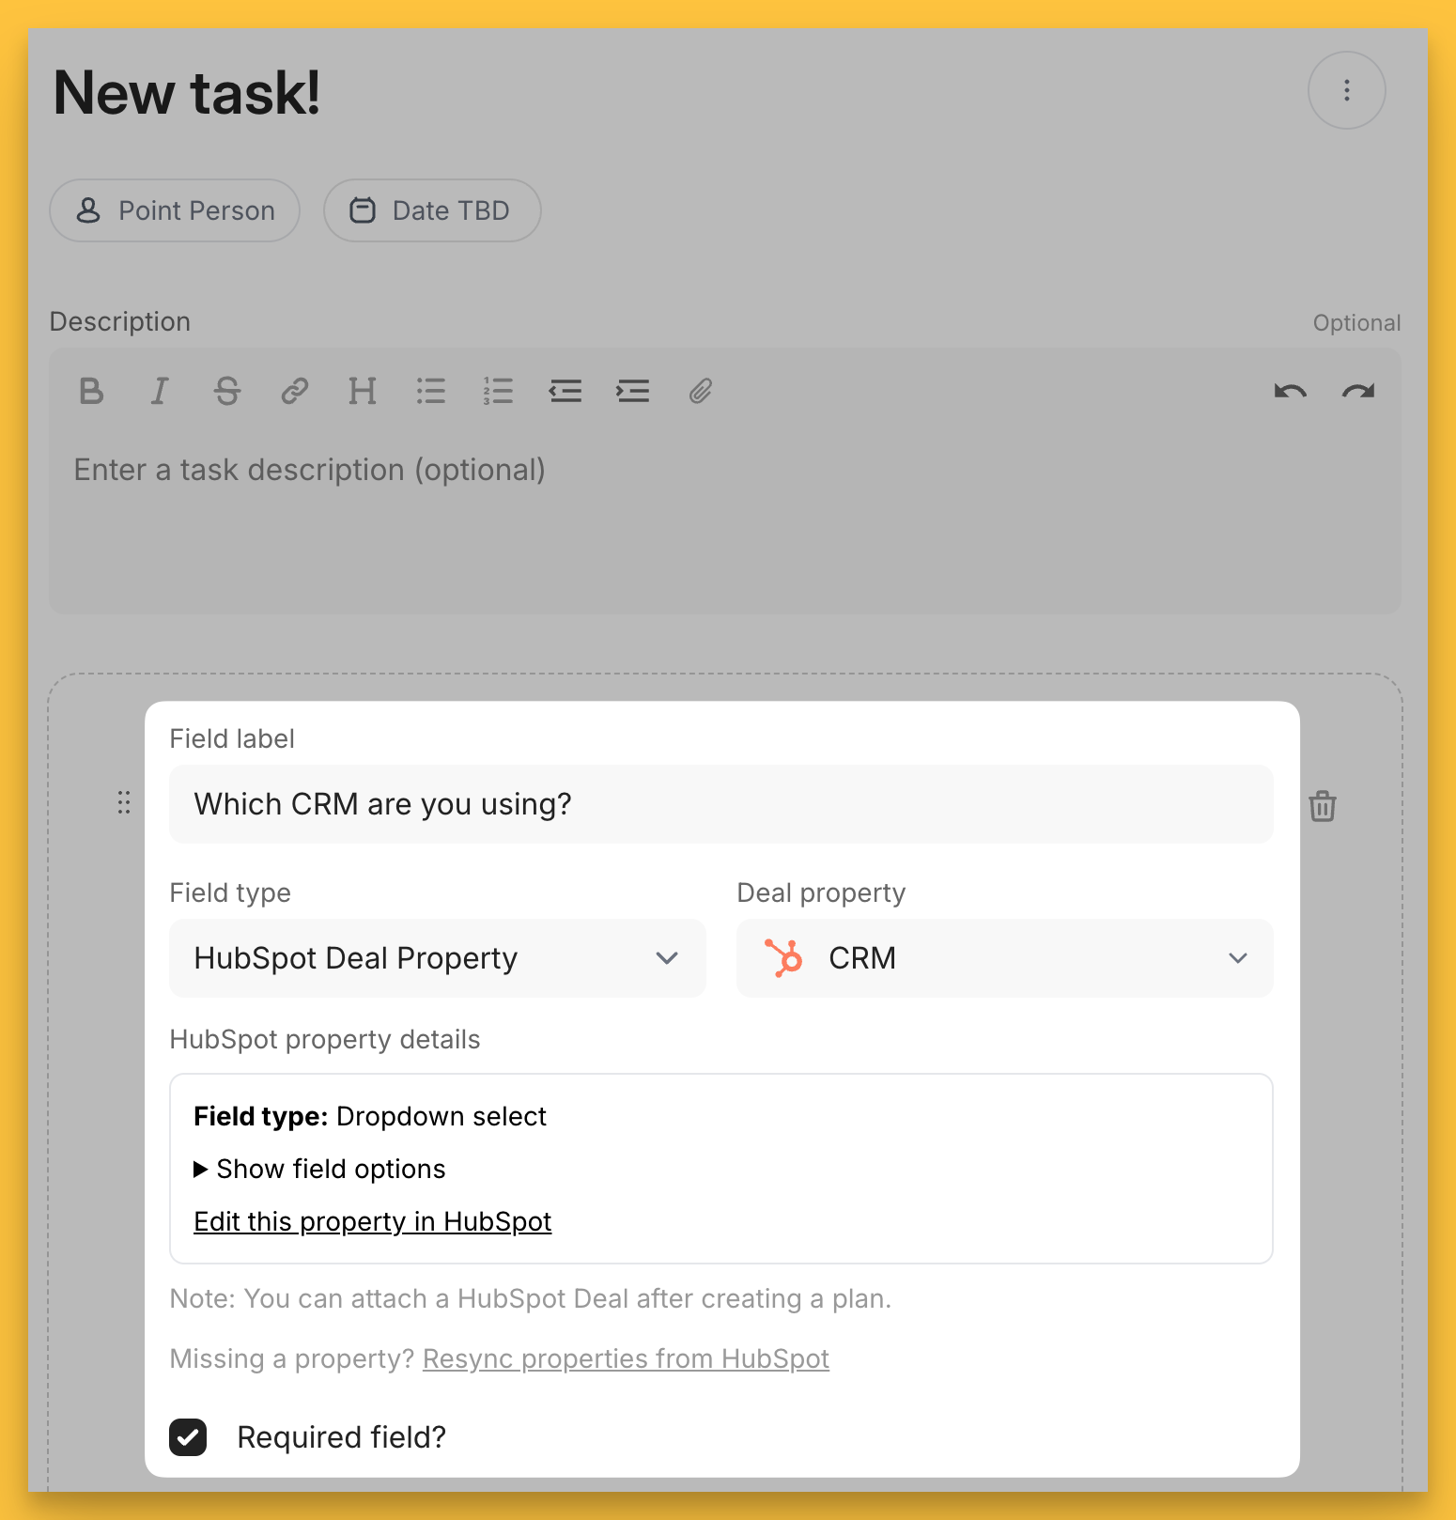Toggle strikethrough text formatting
This screenshot has height=1520, width=1456.
pos(227,391)
